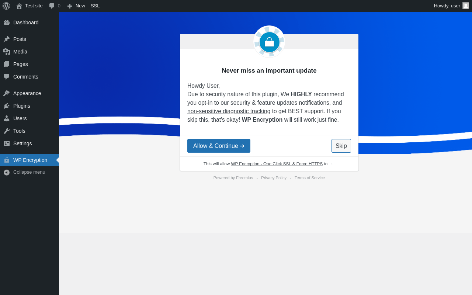Image resolution: width=472 pixels, height=295 pixels.
Task: Select the Plugins plug icon
Action: pyautogui.click(x=7, y=106)
